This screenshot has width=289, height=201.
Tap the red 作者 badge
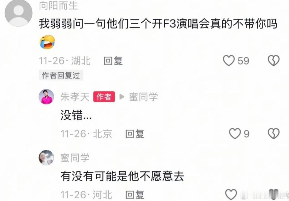tap(104, 97)
